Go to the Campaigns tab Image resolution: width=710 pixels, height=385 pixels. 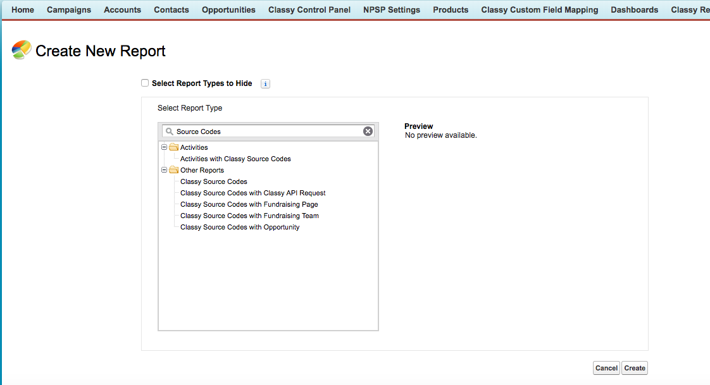(69, 9)
